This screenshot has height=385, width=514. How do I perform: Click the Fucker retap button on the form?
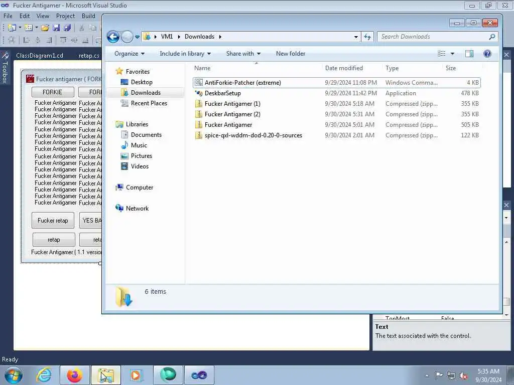coord(53,221)
